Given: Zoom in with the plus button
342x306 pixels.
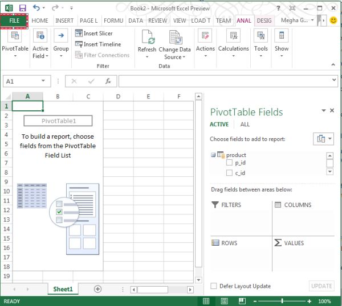Looking at the screenshot, I should pos(310,301).
